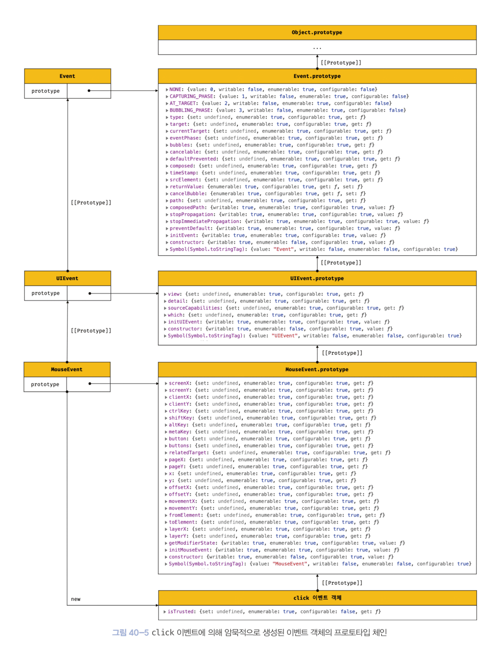497x653 pixels.
Task: Expand the composedPath property entry
Action: pos(167,207)
